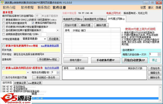The image size is (163, 104).
Task: Enable 更换IP前先更换网卡mac地址 checkbox
Action: click(x=4, y=46)
